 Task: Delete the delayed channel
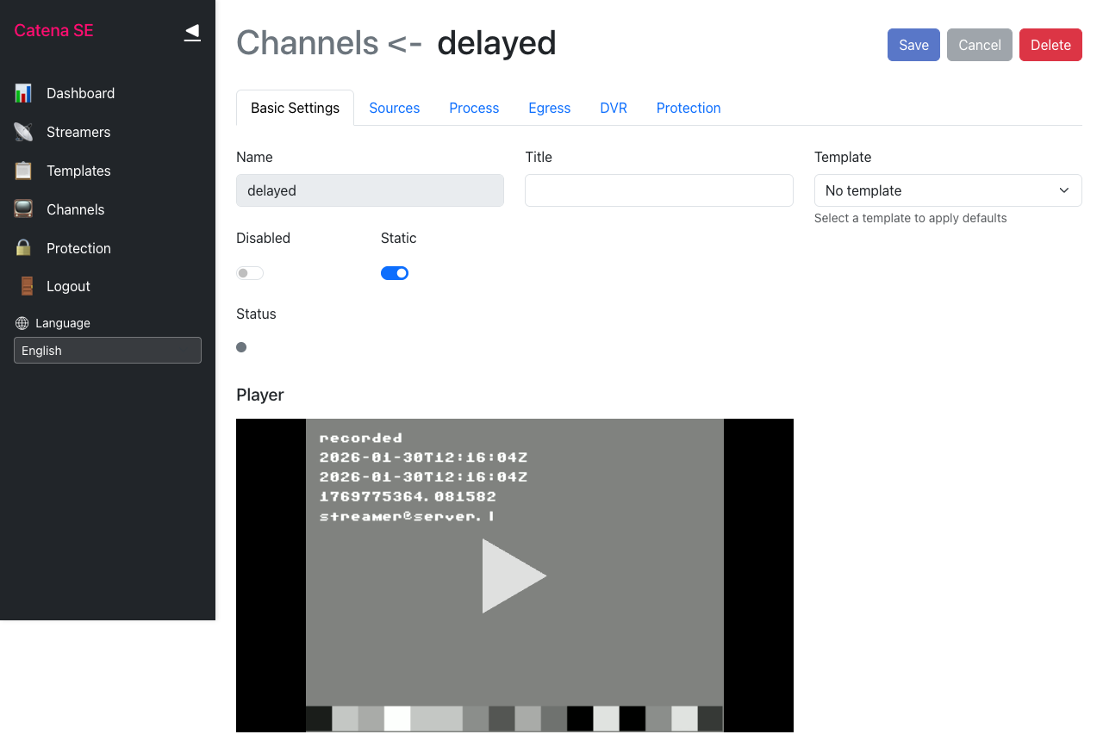coord(1050,45)
